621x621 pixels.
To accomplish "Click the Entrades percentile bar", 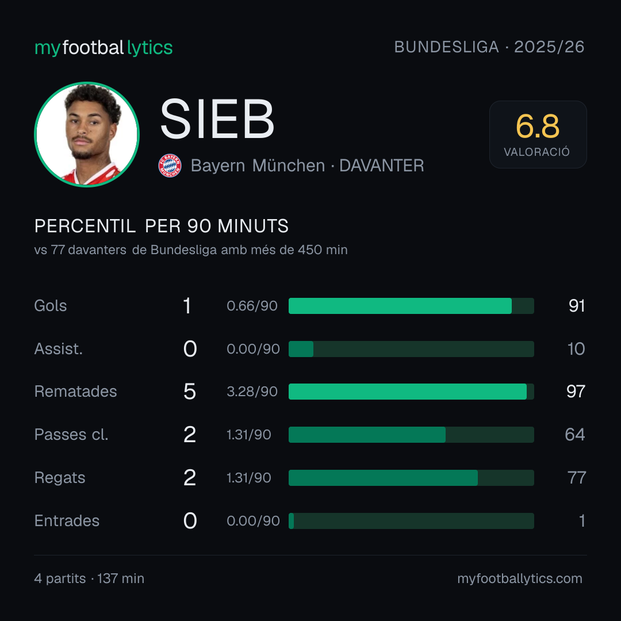I will click(411, 521).
